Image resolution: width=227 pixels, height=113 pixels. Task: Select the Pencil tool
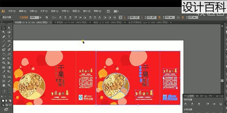click(x=9, y=45)
